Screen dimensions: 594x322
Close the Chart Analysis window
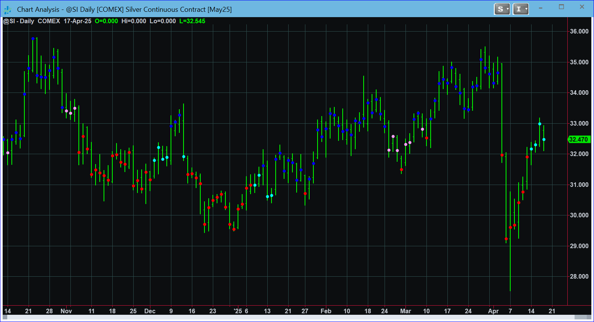[x=582, y=7]
